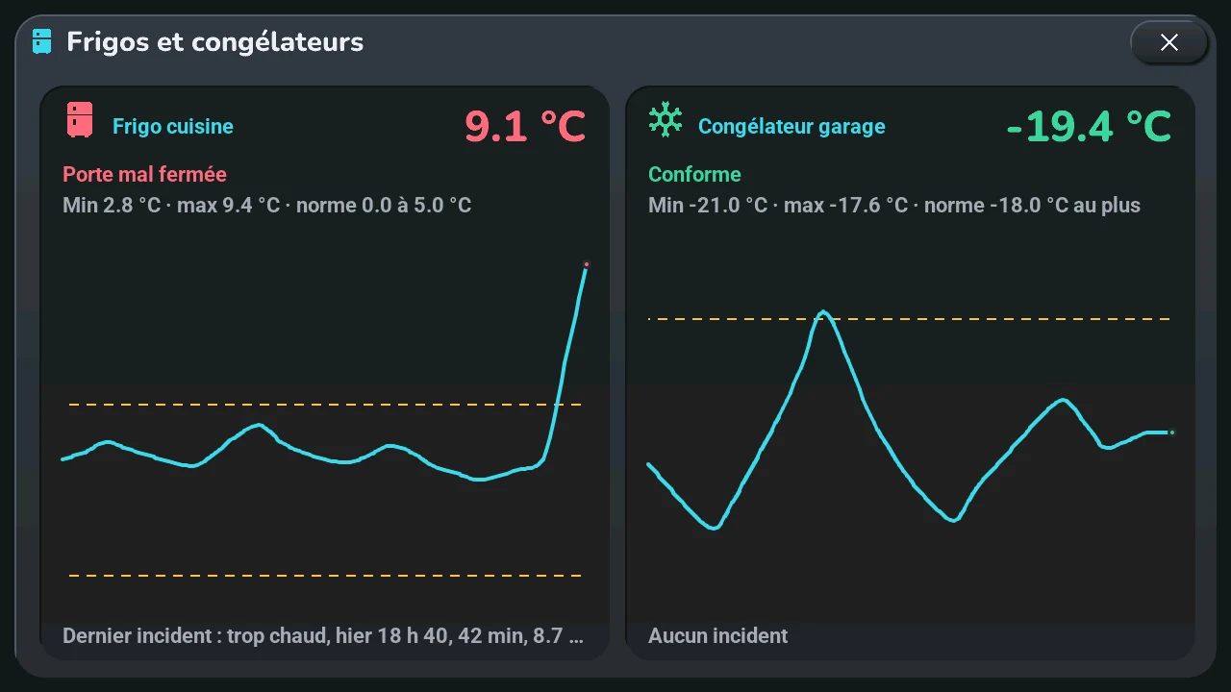
Task: Select the "Frigo cuisine" label
Action: coord(173,126)
